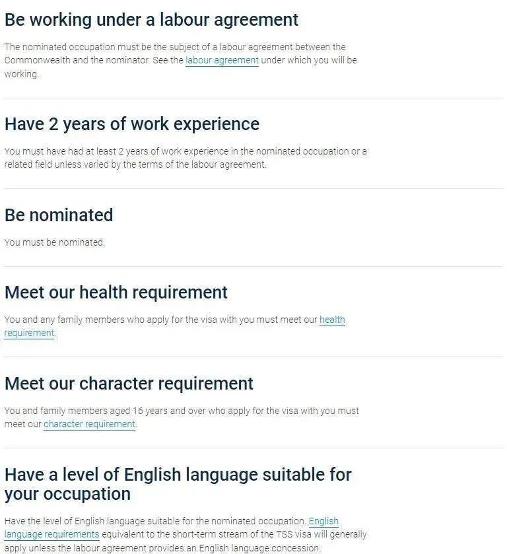507x554 pixels.
Task: Click the "Meet our health requirement" heading
Action: [116, 293]
